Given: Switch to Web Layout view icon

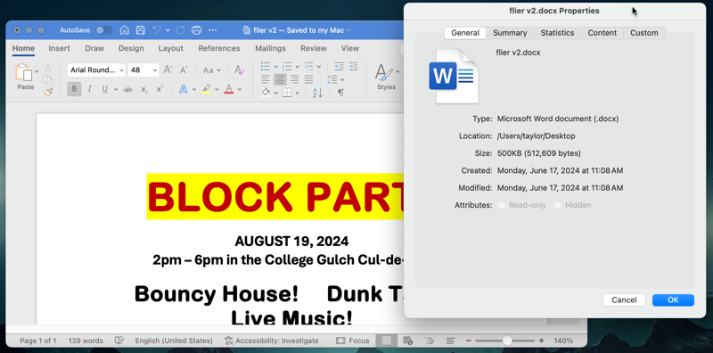Looking at the screenshot, I should point(408,341).
